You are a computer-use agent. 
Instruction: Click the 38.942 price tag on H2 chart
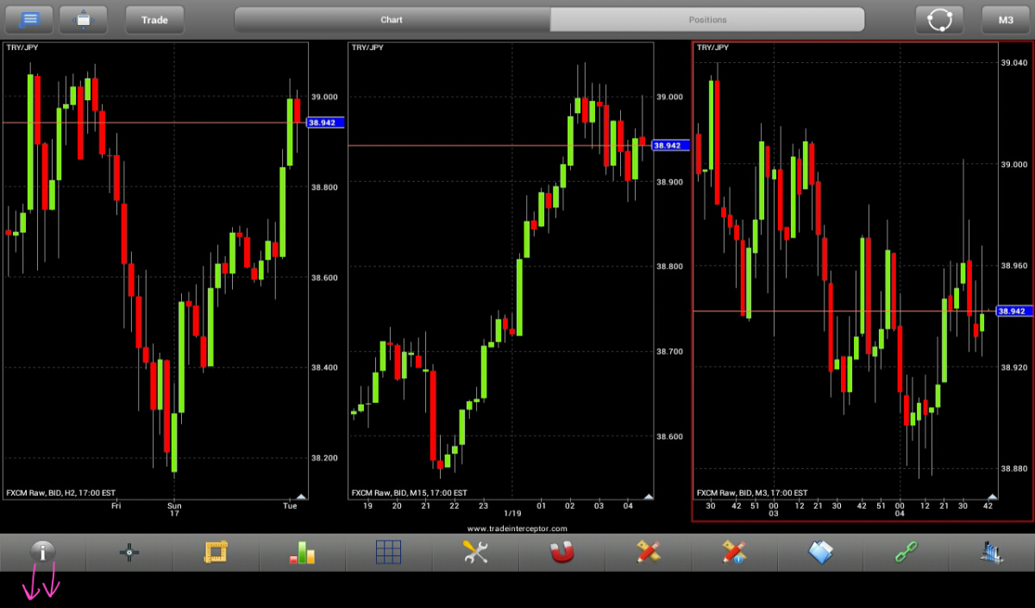click(x=325, y=122)
